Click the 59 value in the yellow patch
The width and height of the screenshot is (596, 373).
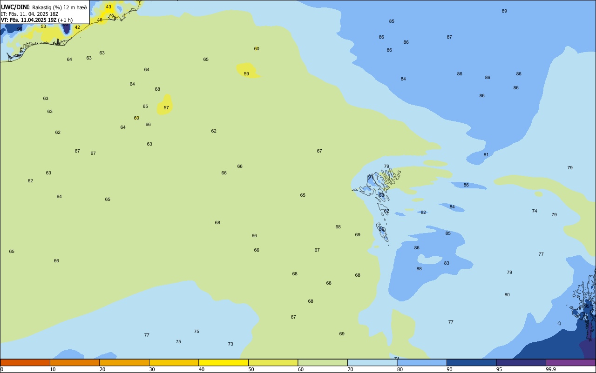coord(246,74)
